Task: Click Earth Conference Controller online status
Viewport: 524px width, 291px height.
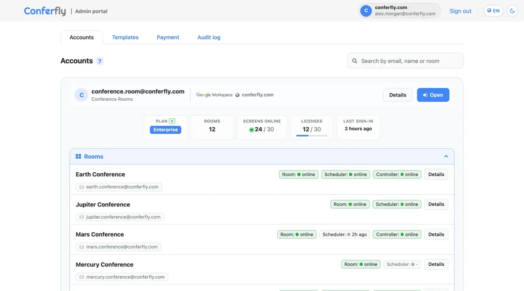Action: pyautogui.click(x=397, y=174)
